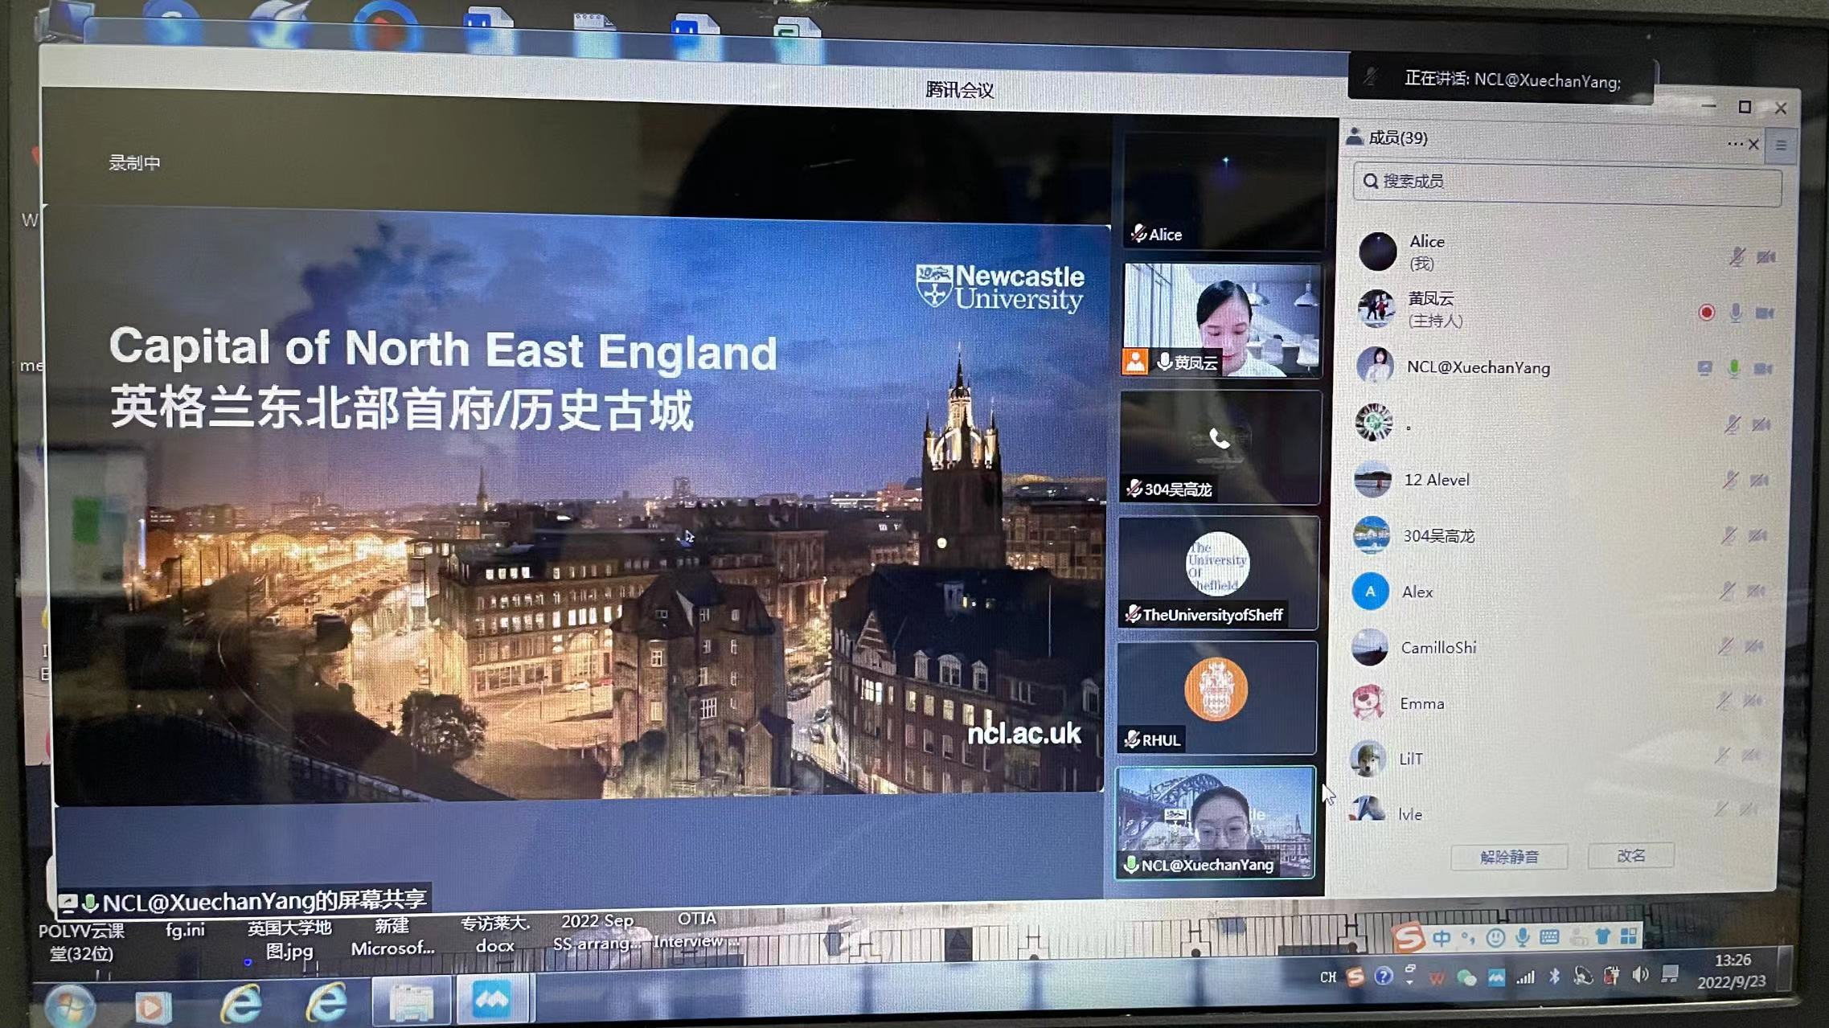1829x1028 pixels.
Task: Click the members (成员) panel header icon
Action: click(x=1355, y=137)
